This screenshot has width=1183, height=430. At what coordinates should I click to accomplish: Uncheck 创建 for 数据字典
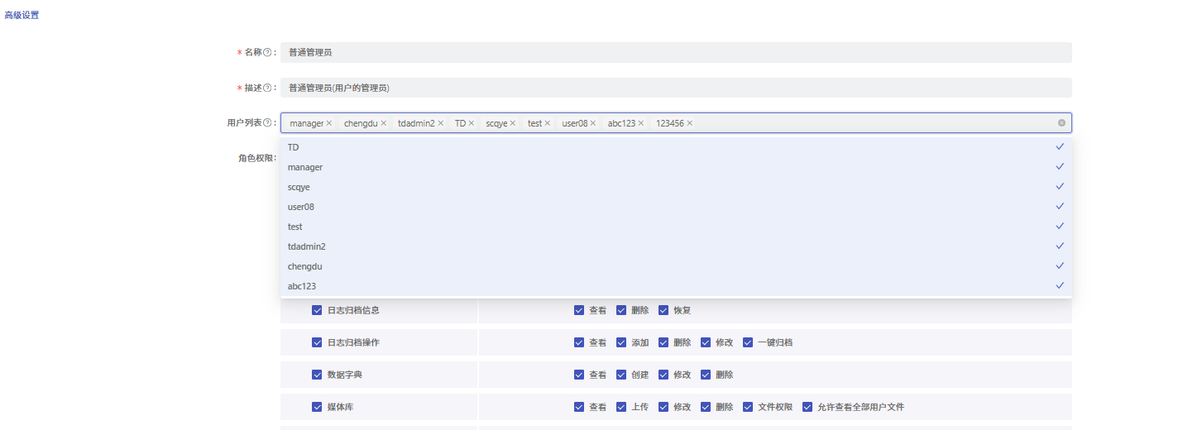pyautogui.click(x=621, y=375)
